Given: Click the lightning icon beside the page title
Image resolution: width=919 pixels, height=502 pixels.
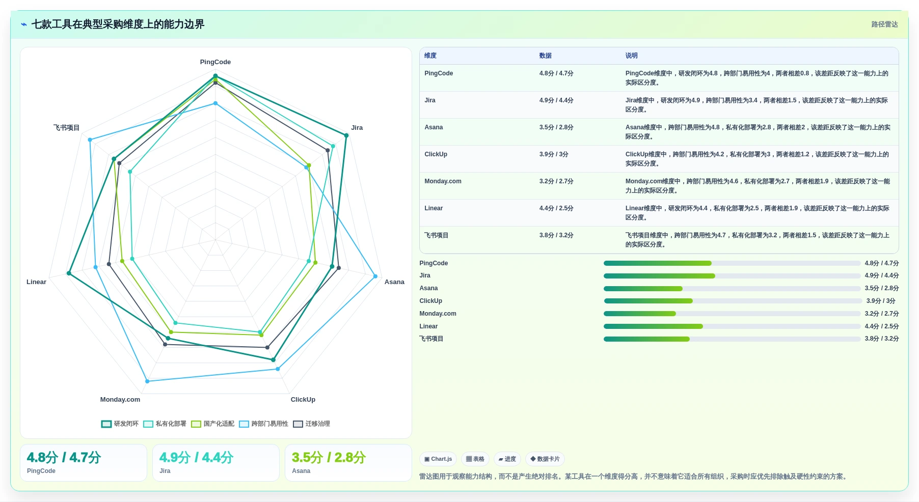Looking at the screenshot, I should [x=24, y=24].
